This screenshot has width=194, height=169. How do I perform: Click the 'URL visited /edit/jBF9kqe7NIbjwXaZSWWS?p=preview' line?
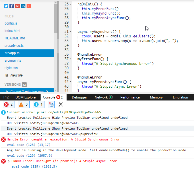[52, 134]
